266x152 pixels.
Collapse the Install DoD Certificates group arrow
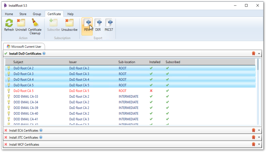tap(259, 54)
